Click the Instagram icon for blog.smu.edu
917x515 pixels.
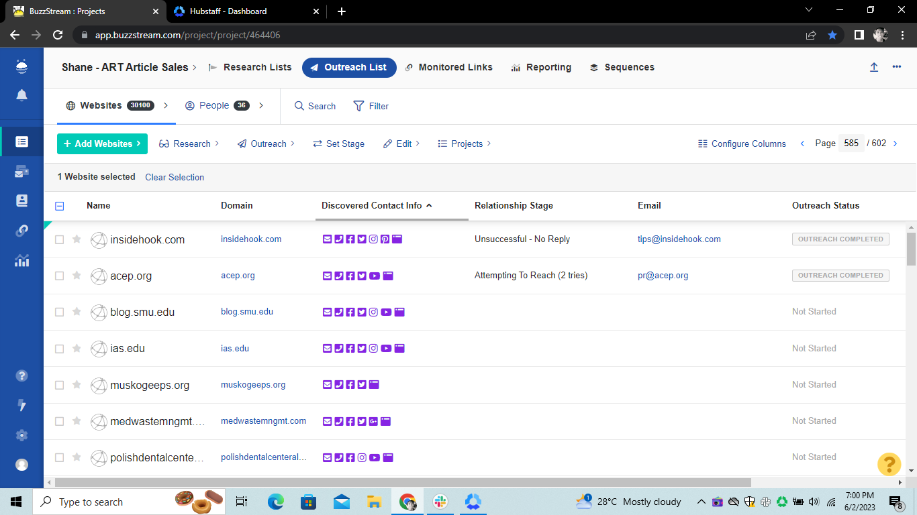[x=373, y=312]
